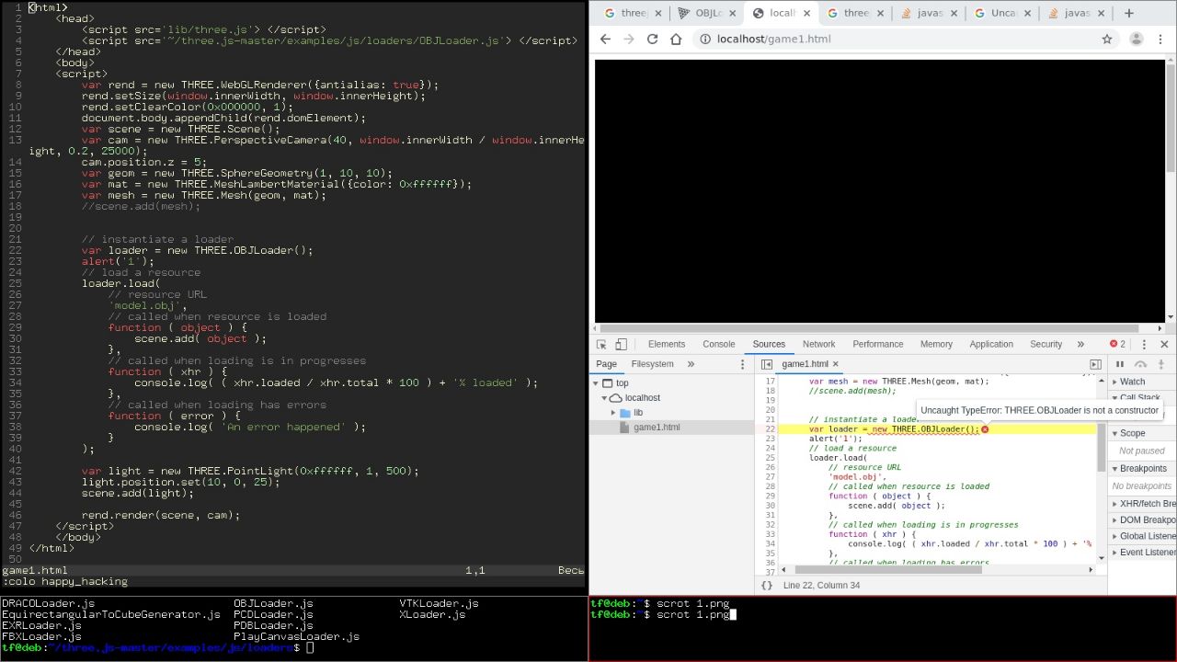Go back in Chrome browser
Image resolution: width=1177 pixels, height=662 pixels.
coord(605,40)
